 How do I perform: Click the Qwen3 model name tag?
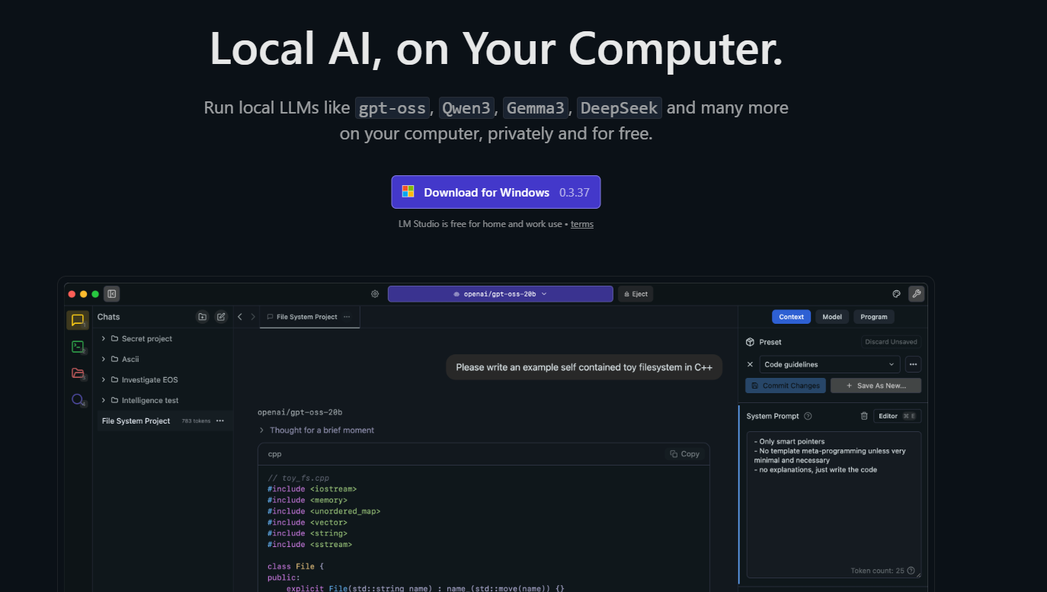(467, 108)
